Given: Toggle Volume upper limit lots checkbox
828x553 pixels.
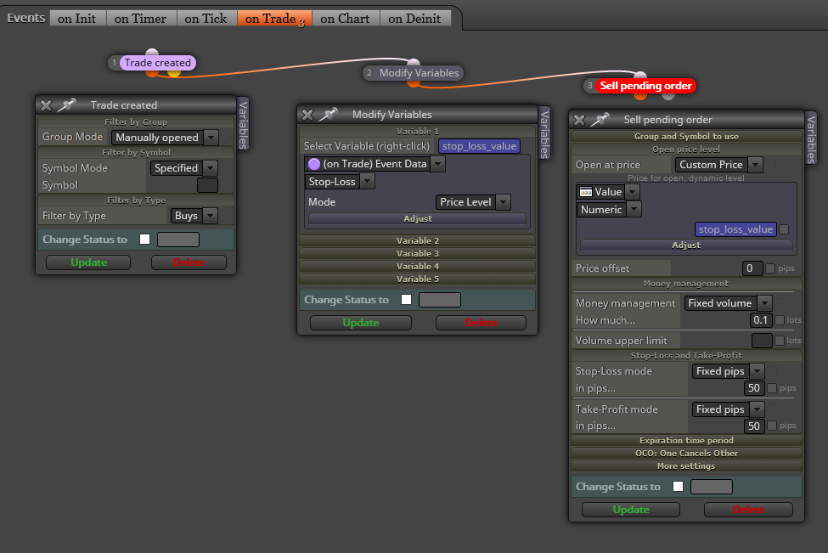Looking at the screenshot, I should coord(780,341).
